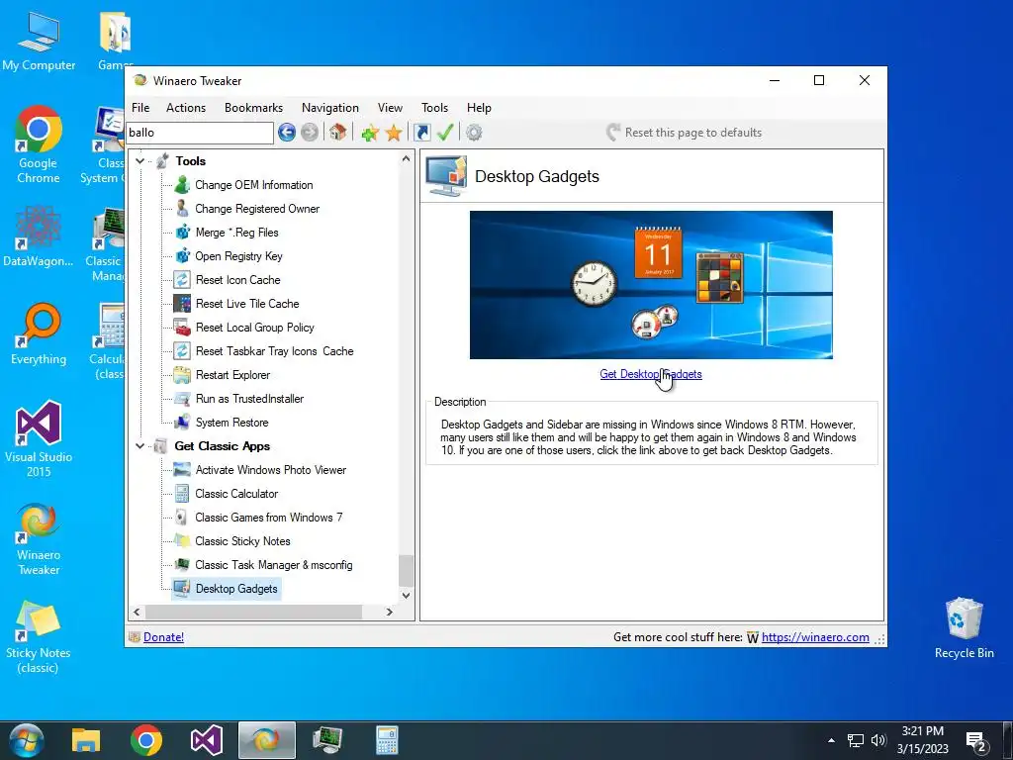Select the Get Classic Apps heading
This screenshot has height=760, width=1013.
pos(223,446)
